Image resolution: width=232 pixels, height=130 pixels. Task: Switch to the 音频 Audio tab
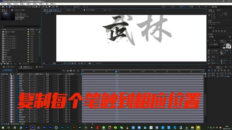[x=218, y=10]
